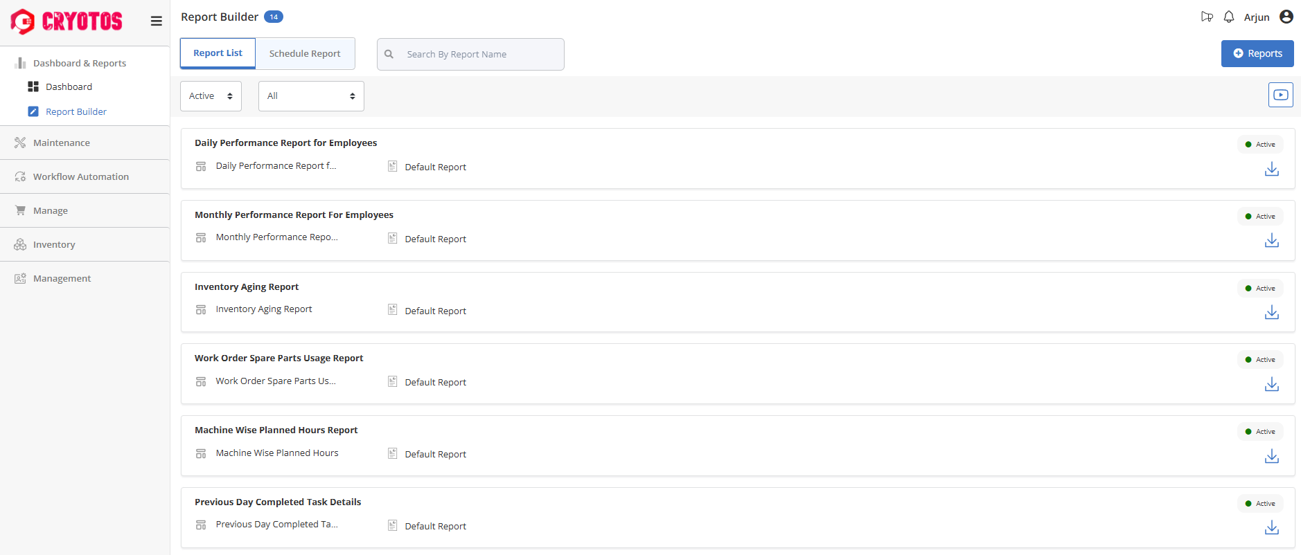This screenshot has height=555, width=1301.
Task: Click Default Report in Work Order Spare Parts row
Action: (435, 382)
